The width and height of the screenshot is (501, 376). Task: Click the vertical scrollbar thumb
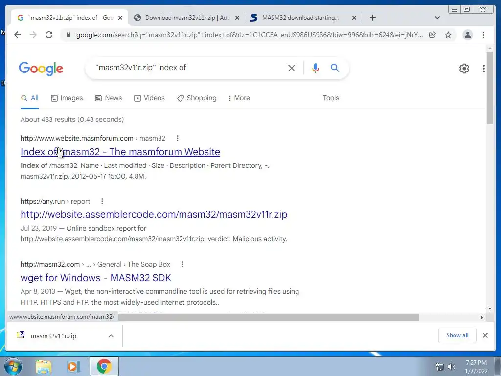490,88
